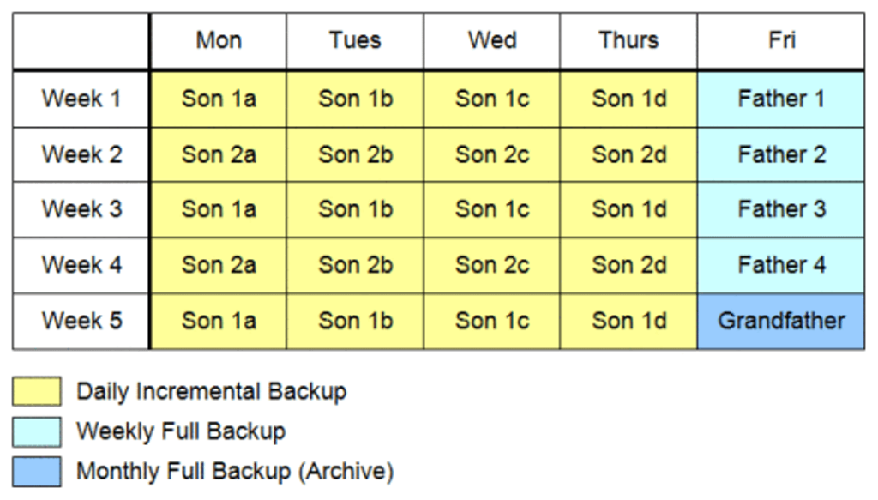Select Son 1c in the Week 3 row
The width and height of the screenshot is (878, 500).
(492, 209)
